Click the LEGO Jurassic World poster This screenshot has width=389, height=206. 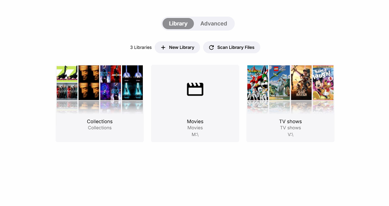[x=279, y=83]
